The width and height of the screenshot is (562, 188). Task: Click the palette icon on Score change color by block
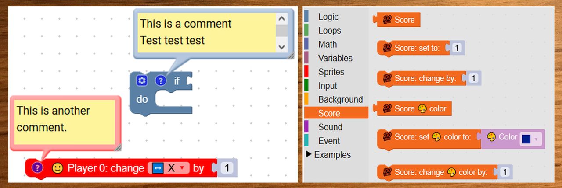point(451,172)
